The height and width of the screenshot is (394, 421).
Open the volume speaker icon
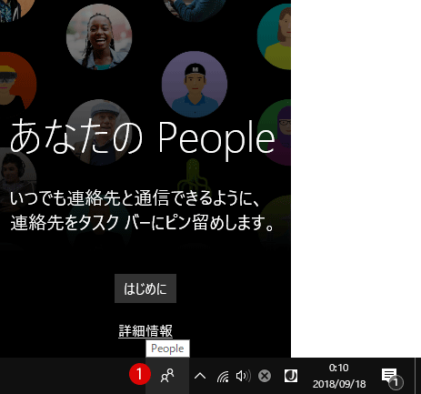coord(243,376)
